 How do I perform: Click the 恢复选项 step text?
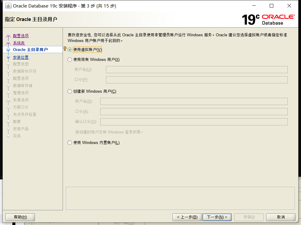pos(21,100)
